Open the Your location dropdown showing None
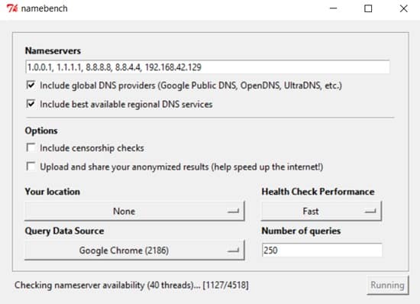Screen dimensions: 420x304 134,211
